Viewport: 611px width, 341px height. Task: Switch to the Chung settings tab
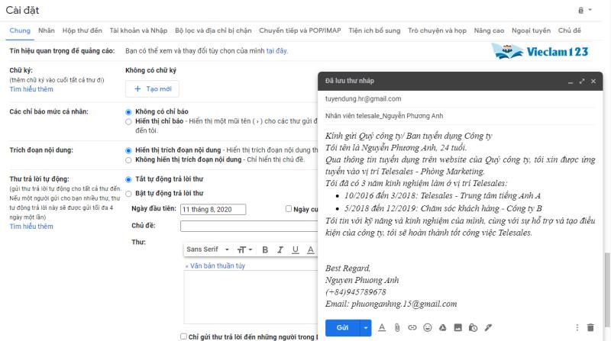(20, 31)
